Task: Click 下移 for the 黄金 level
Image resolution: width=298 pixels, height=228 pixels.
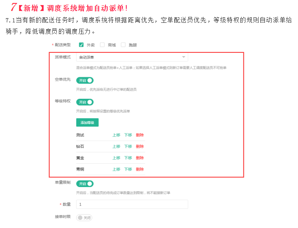Action: click(x=128, y=158)
